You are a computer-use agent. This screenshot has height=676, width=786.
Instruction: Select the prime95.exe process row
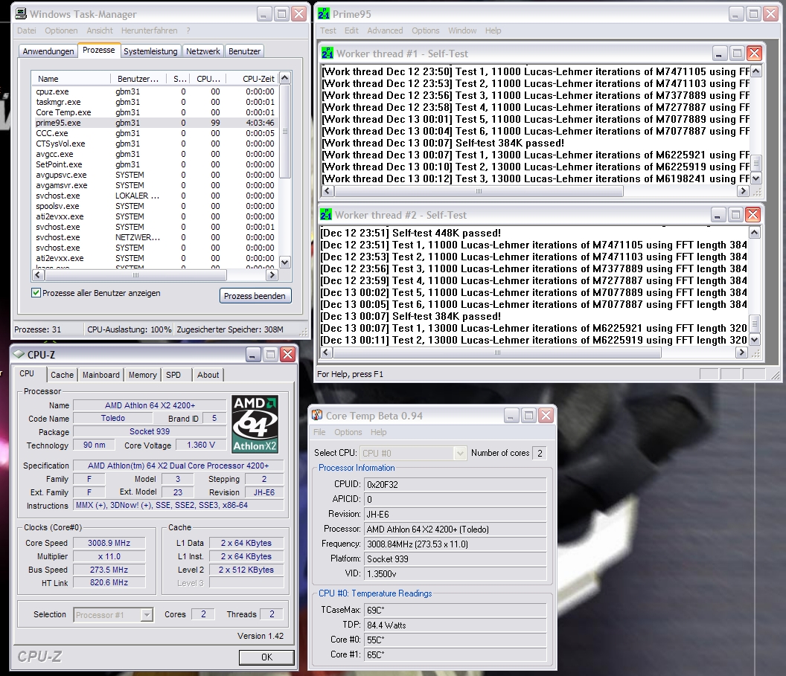[155, 123]
